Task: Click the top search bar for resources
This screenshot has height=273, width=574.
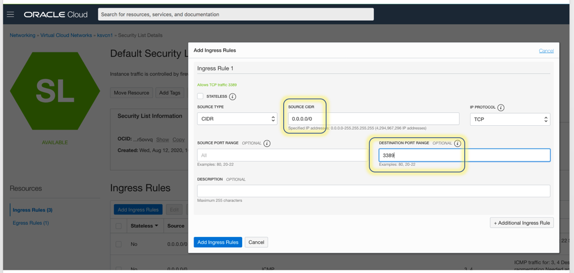Action: pos(236,14)
